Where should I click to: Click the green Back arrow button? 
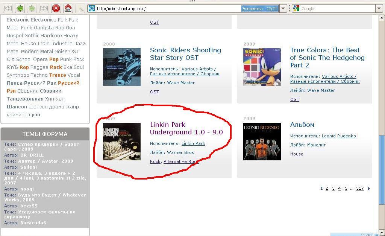(20, 8)
